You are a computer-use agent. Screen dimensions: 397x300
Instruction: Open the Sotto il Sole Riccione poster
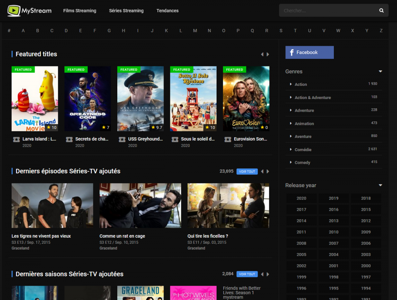(193, 99)
